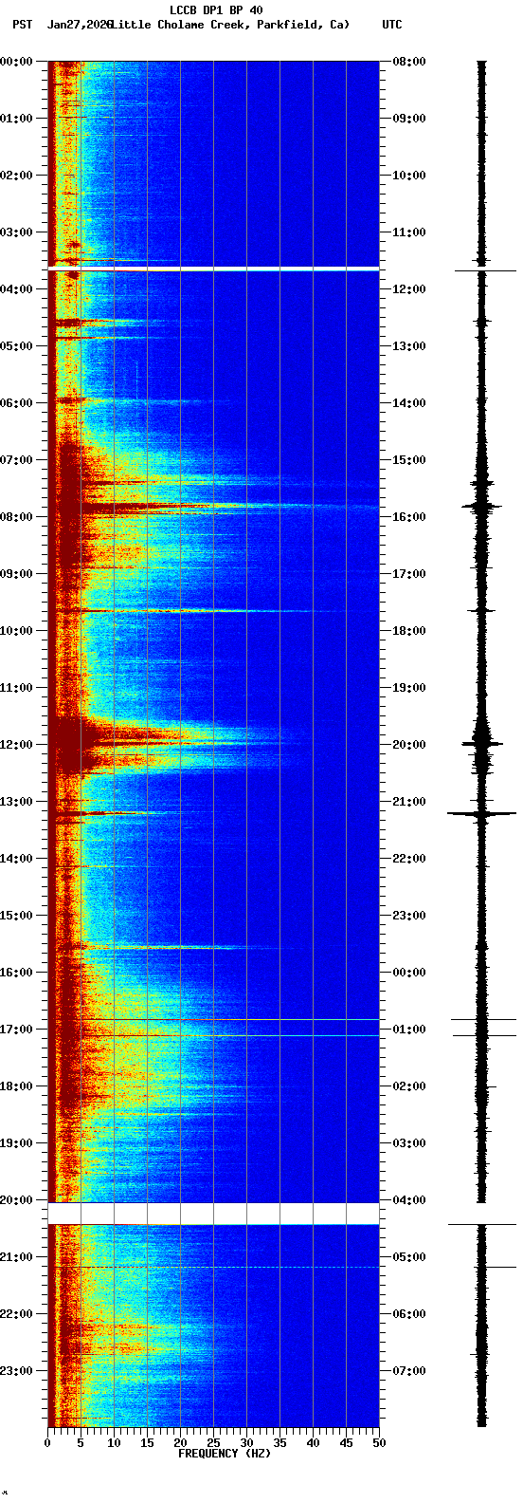Select the 15:00 label on PST axis
This screenshot has height=1503, width=523.
click(x=15, y=916)
